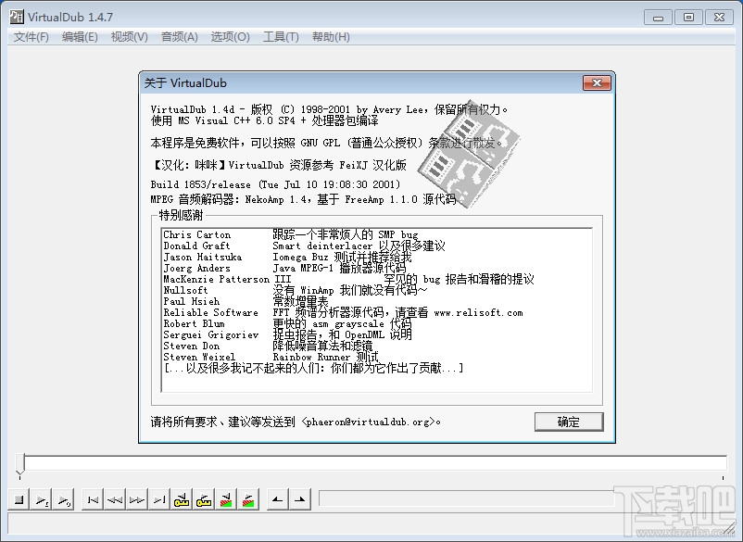
Task: Select the Nullsoft credits line
Action: (295, 290)
